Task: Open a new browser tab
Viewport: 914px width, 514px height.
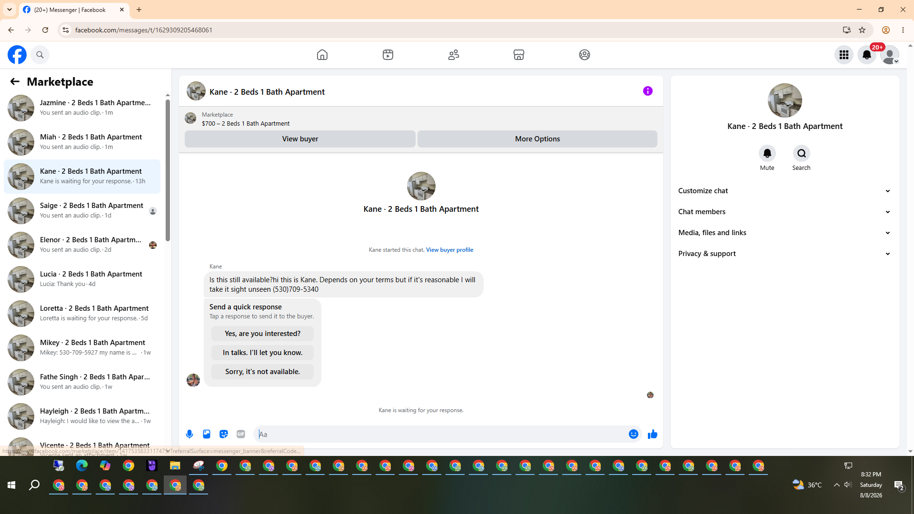Action: pos(139,10)
